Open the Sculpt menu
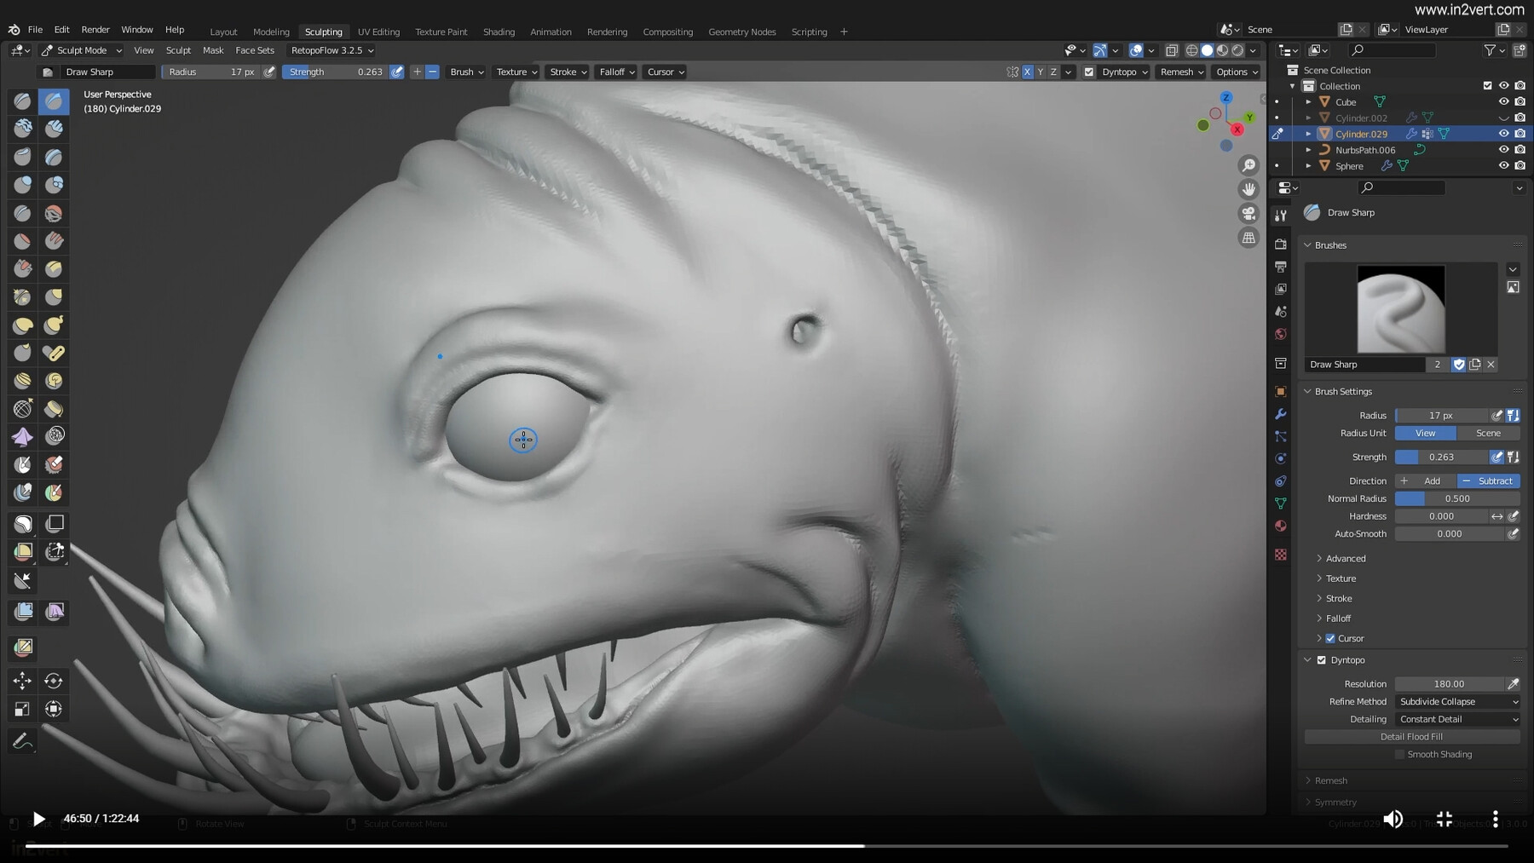Image resolution: width=1534 pixels, height=863 pixels. click(178, 50)
